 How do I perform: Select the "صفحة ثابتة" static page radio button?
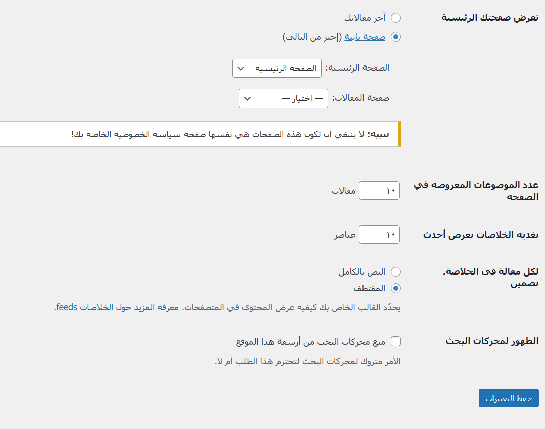(396, 37)
